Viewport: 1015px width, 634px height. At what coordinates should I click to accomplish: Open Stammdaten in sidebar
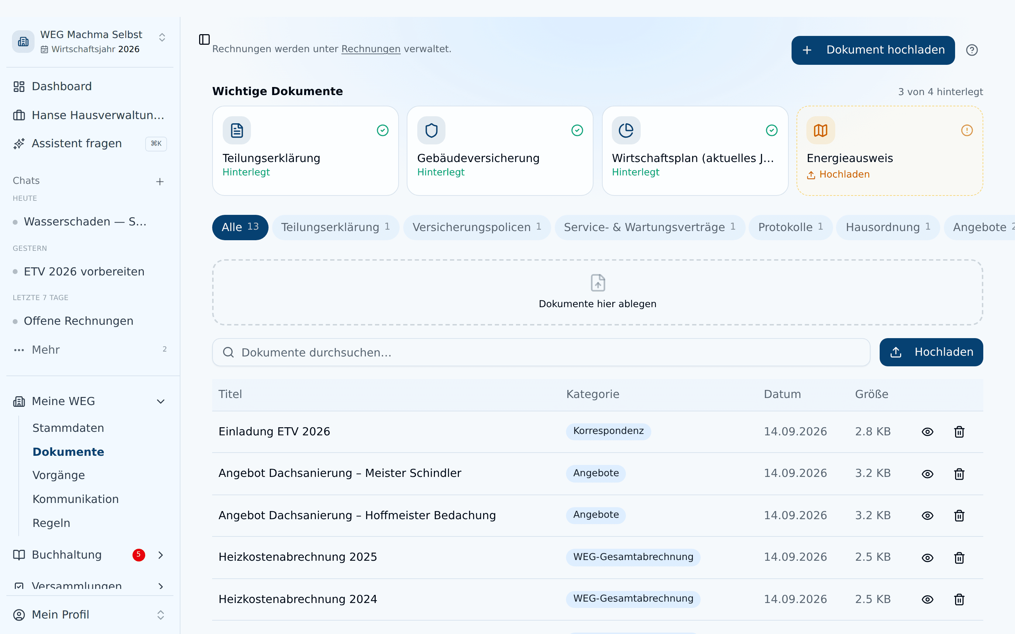pos(68,428)
